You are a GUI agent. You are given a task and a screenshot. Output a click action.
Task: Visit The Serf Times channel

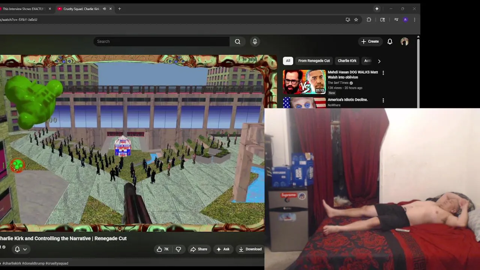[338, 83]
